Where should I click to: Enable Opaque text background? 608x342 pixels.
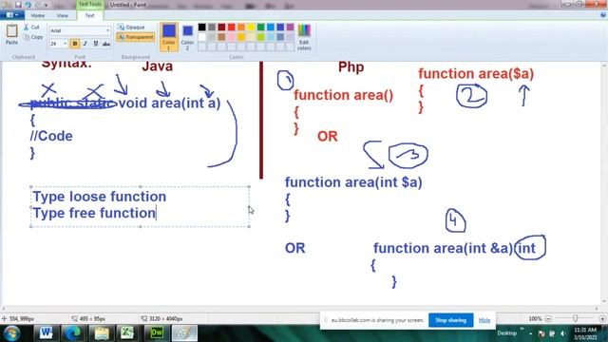[x=131, y=28]
